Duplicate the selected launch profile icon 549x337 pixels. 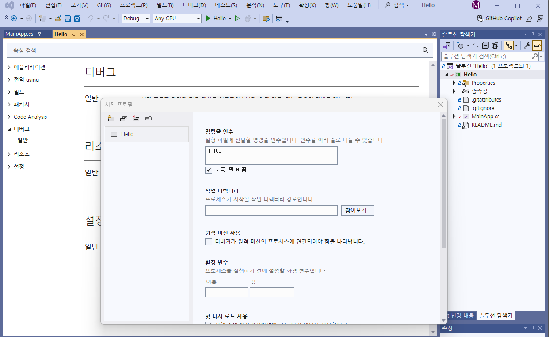coord(124,119)
